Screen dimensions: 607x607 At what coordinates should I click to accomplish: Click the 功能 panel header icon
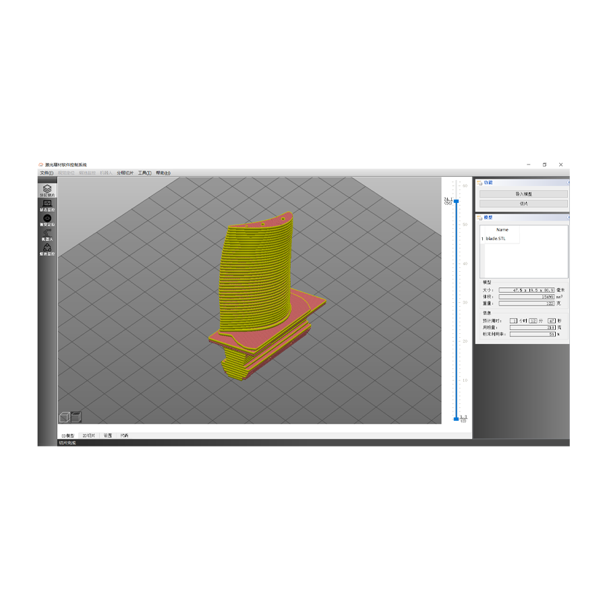[x=480, y=182]
